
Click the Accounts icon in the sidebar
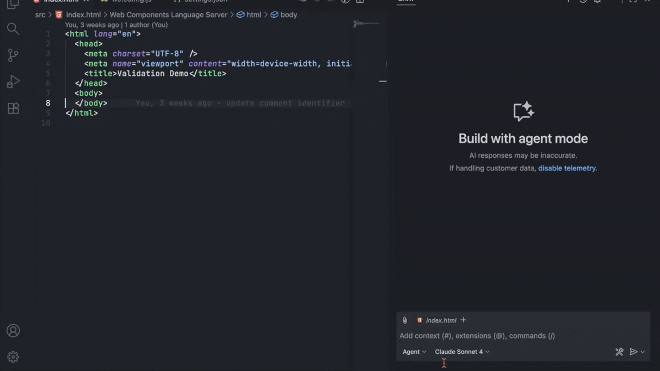point(13,330)
